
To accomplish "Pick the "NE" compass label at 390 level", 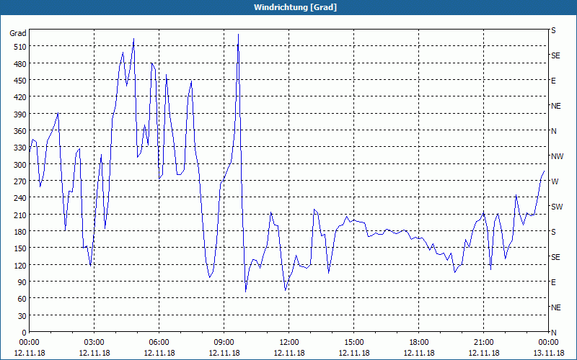I will (555, 106).
